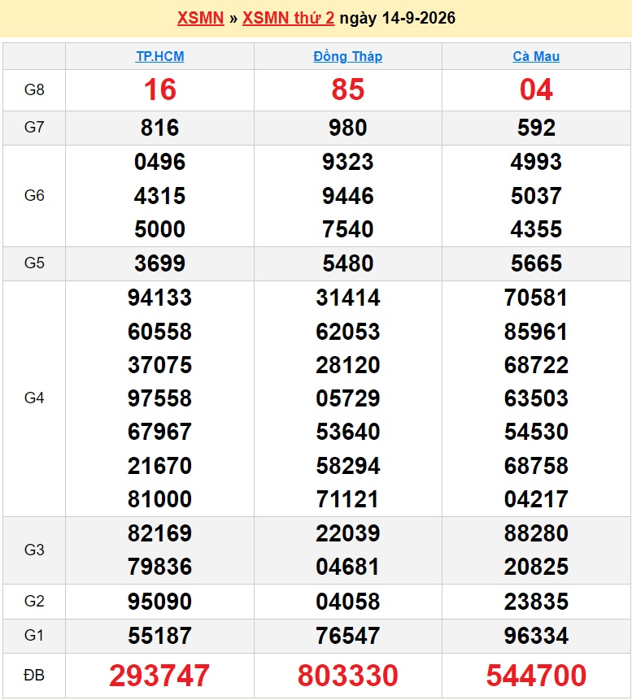The width and height of the screenshot is (632, 700).
Task: Select G5 number 5665
Action: point(536,263)
